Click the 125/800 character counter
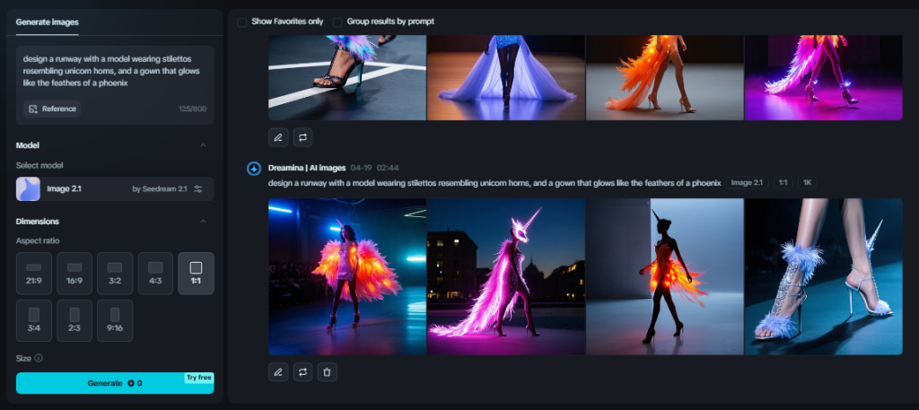The width and height of the screenshot is (919, 410). [x=192, y=109]
